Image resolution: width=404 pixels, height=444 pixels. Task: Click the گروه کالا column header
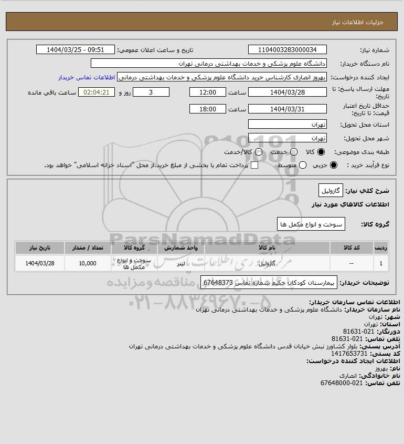[x=134, y=248]
